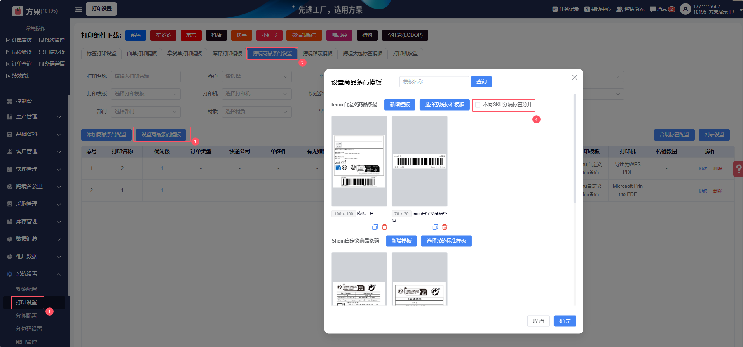Open the 材质 dropdown
The image size is (743, 347).
pos(256,111)
